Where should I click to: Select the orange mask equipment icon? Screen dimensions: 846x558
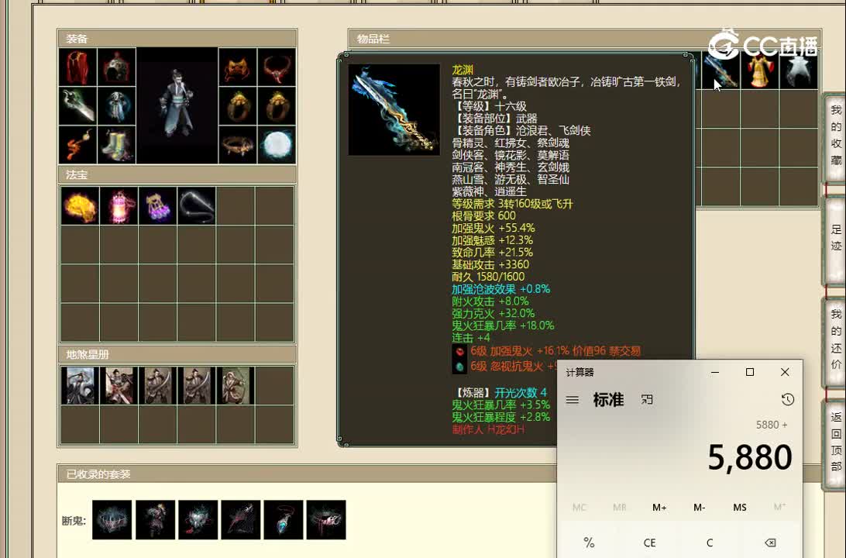tap(238, 67)
